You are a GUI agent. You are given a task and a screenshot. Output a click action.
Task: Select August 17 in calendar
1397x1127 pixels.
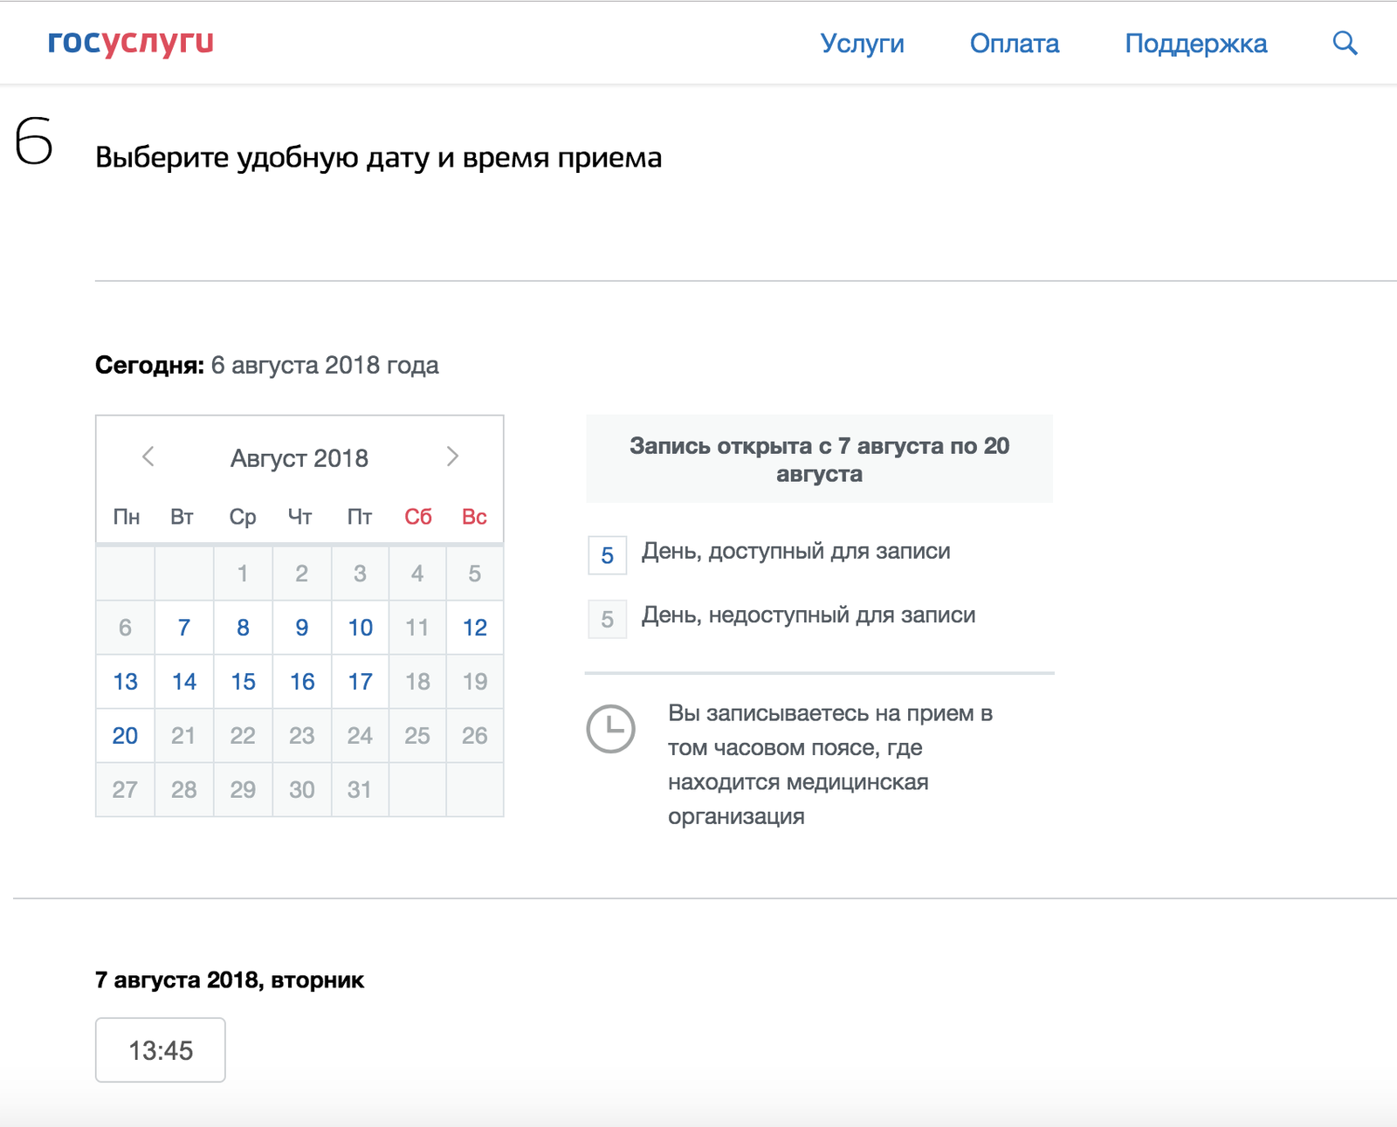(361, 682)
